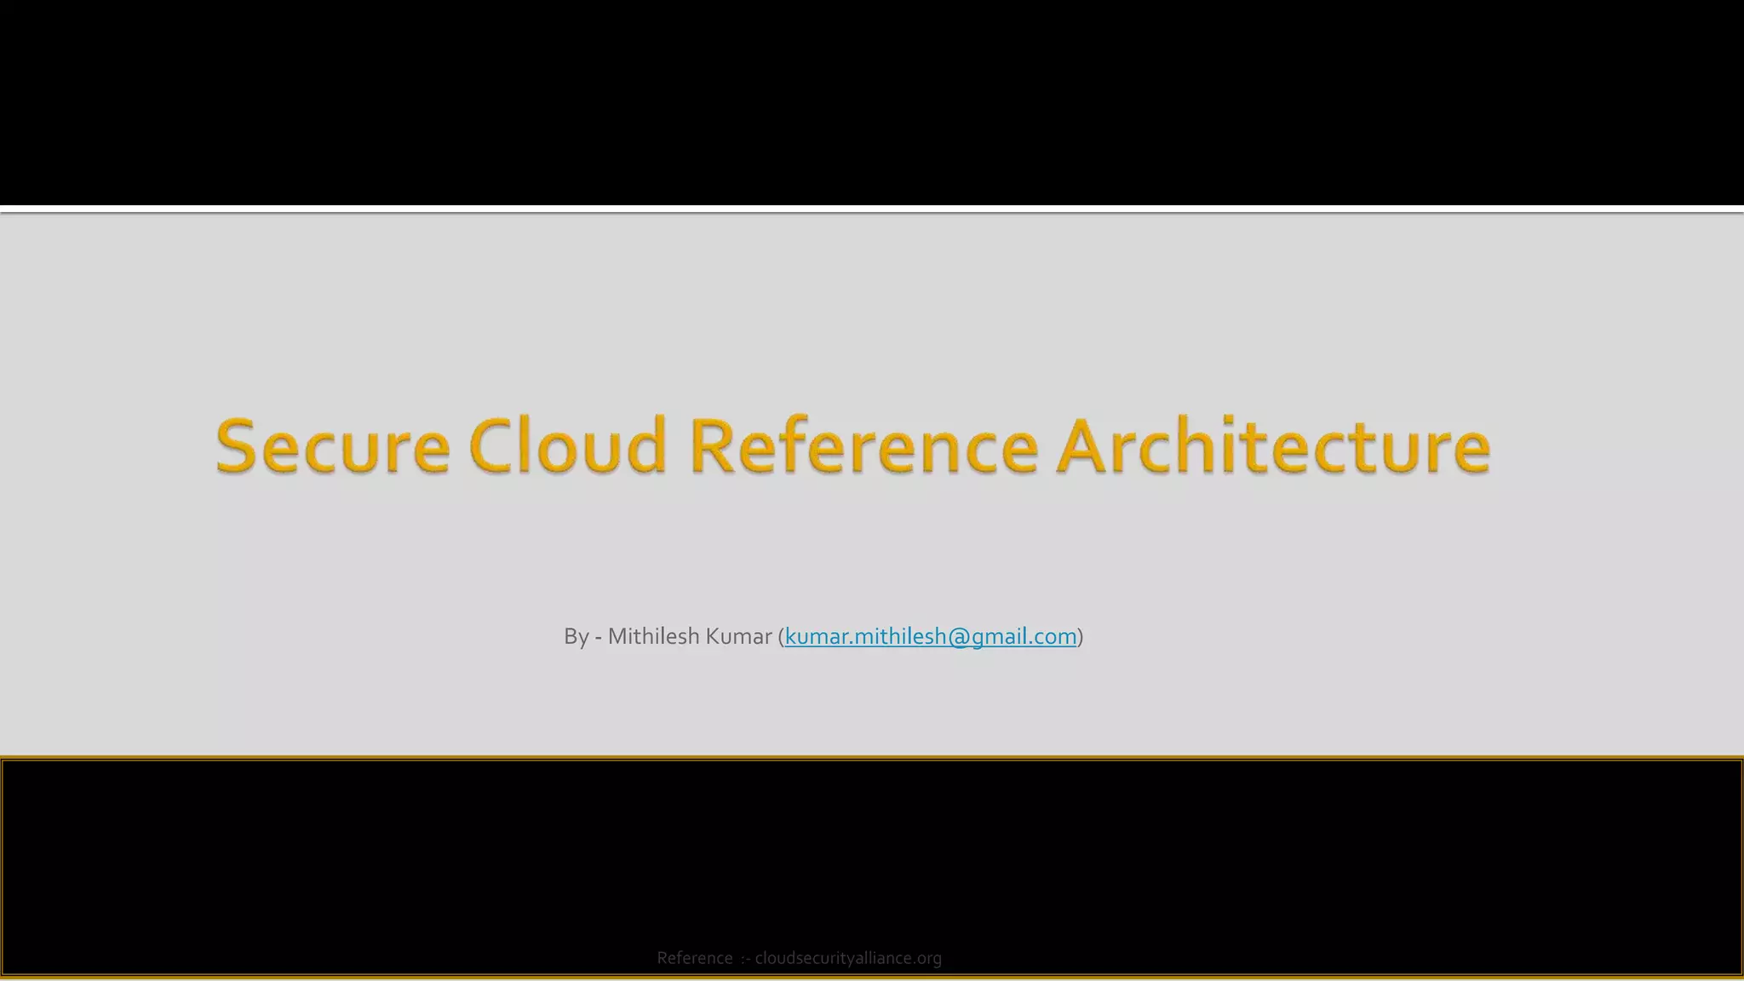This screenshot has height=981, width=1744.
Task: Click the "Reference :- cloudsecurityalliance.org" footer text
Action: (x=800, y=958)
